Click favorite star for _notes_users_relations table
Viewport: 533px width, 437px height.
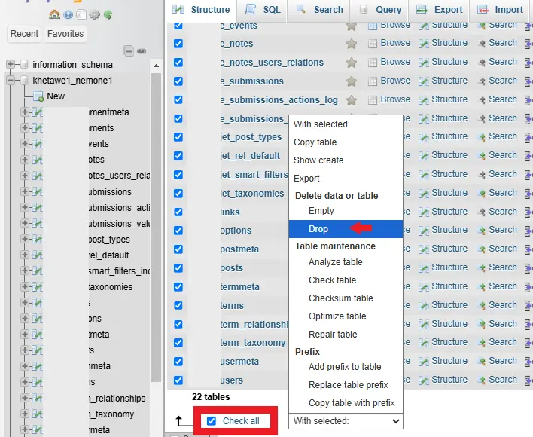[352, 63]
